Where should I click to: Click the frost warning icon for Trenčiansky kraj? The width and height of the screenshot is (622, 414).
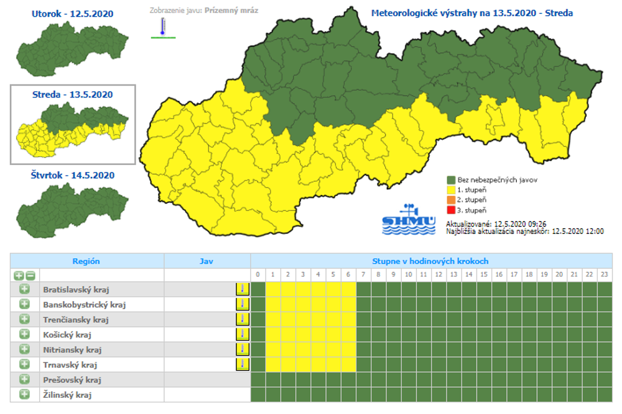point(243,319)
